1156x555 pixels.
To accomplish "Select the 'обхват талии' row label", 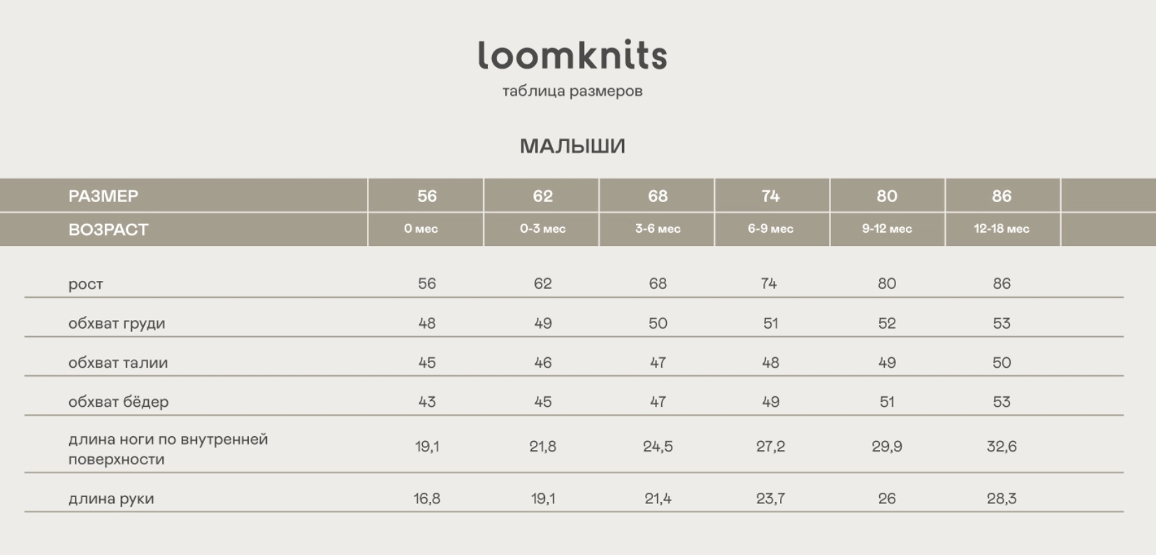I will click(118, 363).
